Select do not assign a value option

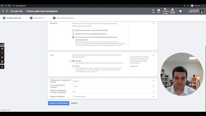coord(73,37)
